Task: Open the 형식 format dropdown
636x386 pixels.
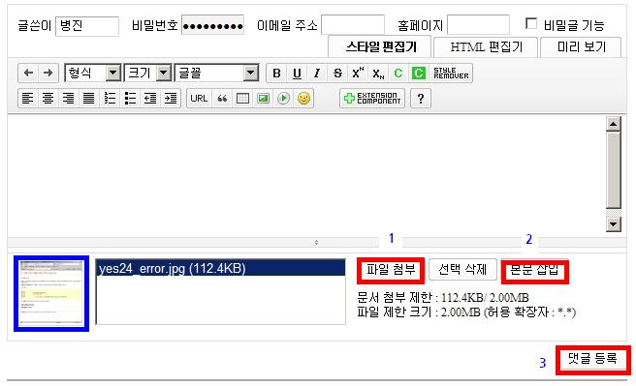Action: pyautogui.click(x=93, y=74)
